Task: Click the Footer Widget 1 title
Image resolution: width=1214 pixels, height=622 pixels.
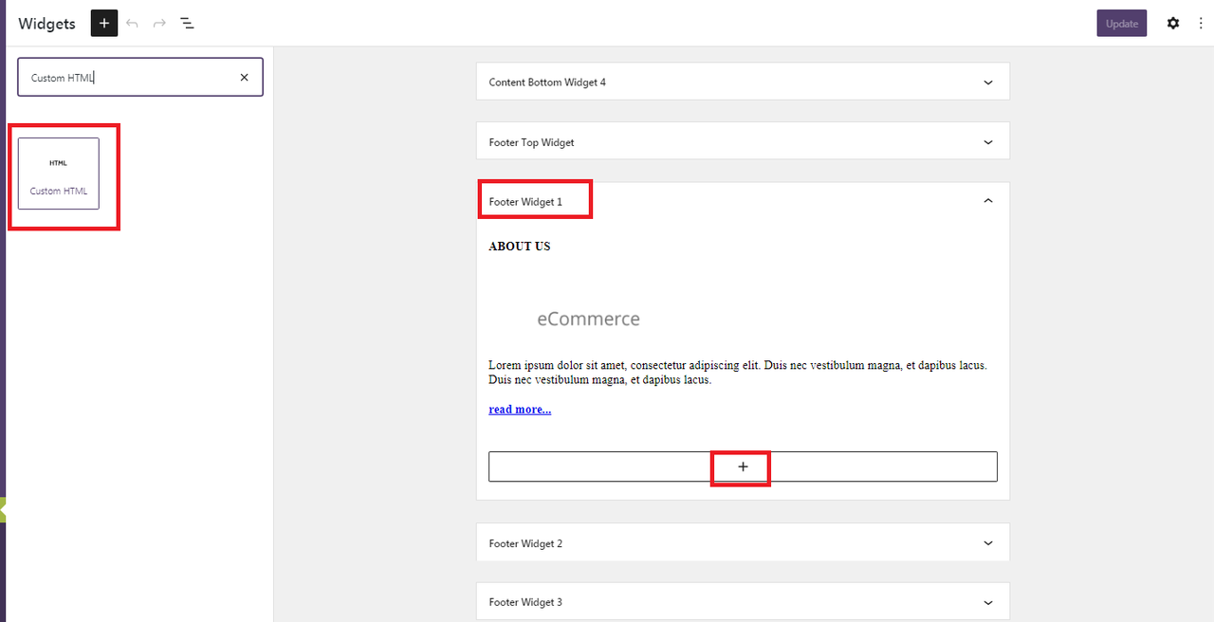Action: pos(525,202)
